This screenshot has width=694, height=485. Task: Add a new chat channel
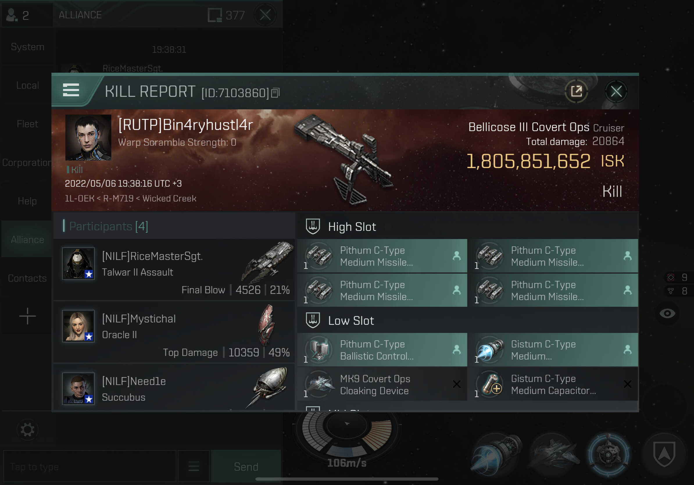pos(28,316)
